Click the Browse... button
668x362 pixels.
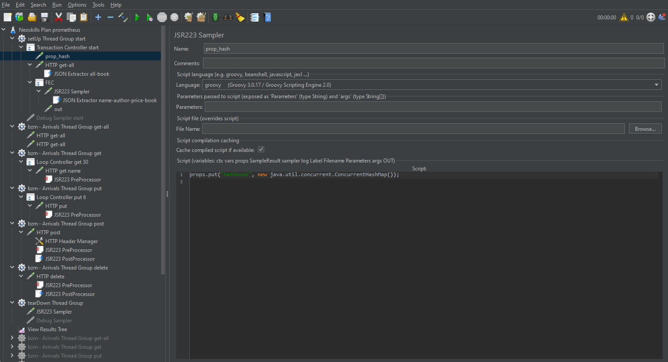645,129
